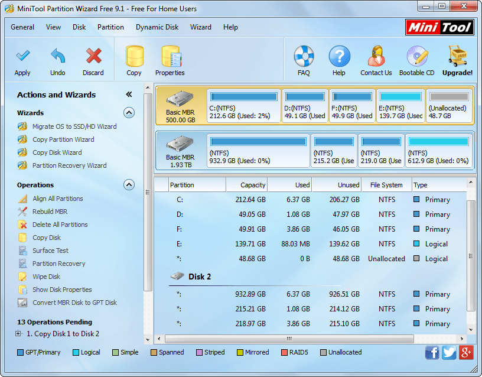Image resolution: width=482 pixels, height=377 pixels.
Task: Click the Convert MBR to GPT icon
Action: coord(22,303)
